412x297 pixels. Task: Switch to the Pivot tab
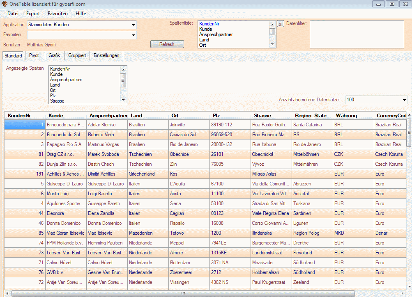click(x=34, y=55)
